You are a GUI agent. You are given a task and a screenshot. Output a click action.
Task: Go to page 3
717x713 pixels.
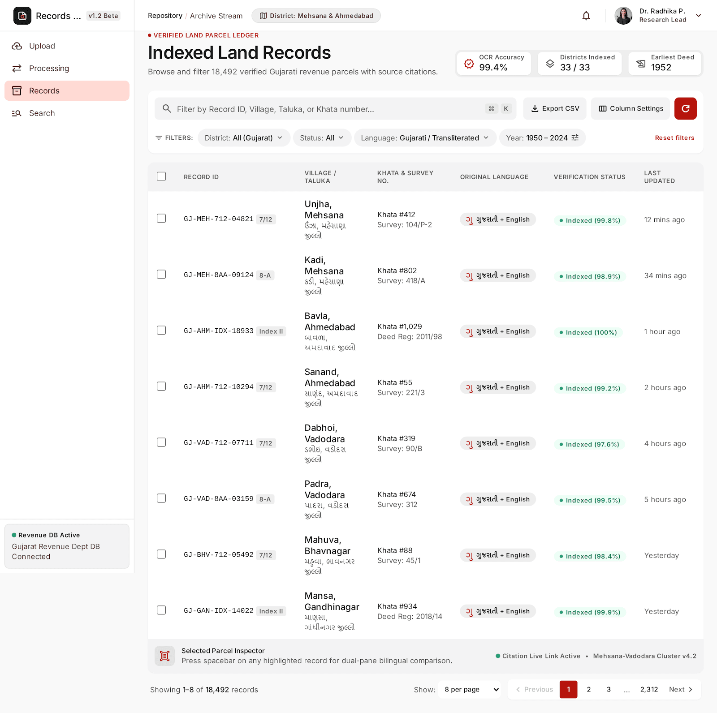coord(609,689)
